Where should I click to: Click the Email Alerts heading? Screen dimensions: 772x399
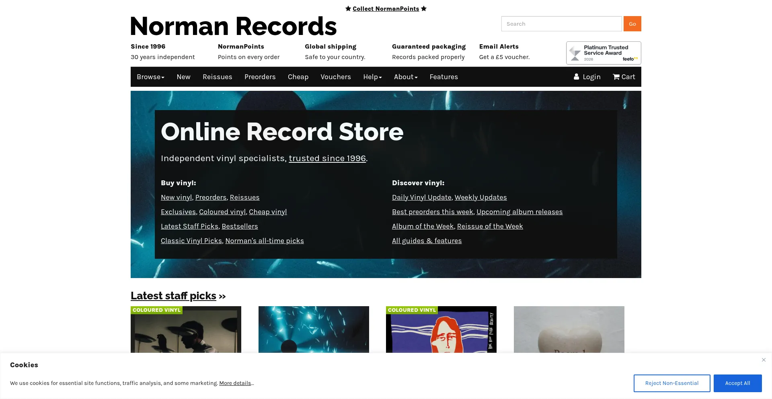click(x=499, y=47)
